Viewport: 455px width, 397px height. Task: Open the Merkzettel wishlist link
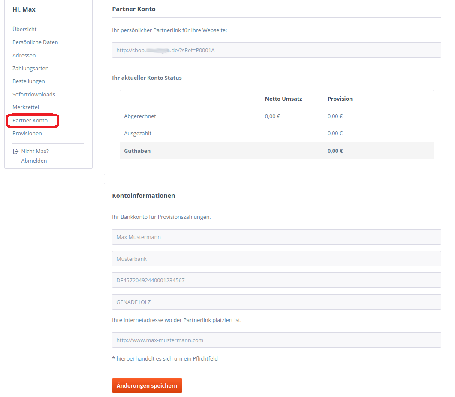tap(26, 107)
